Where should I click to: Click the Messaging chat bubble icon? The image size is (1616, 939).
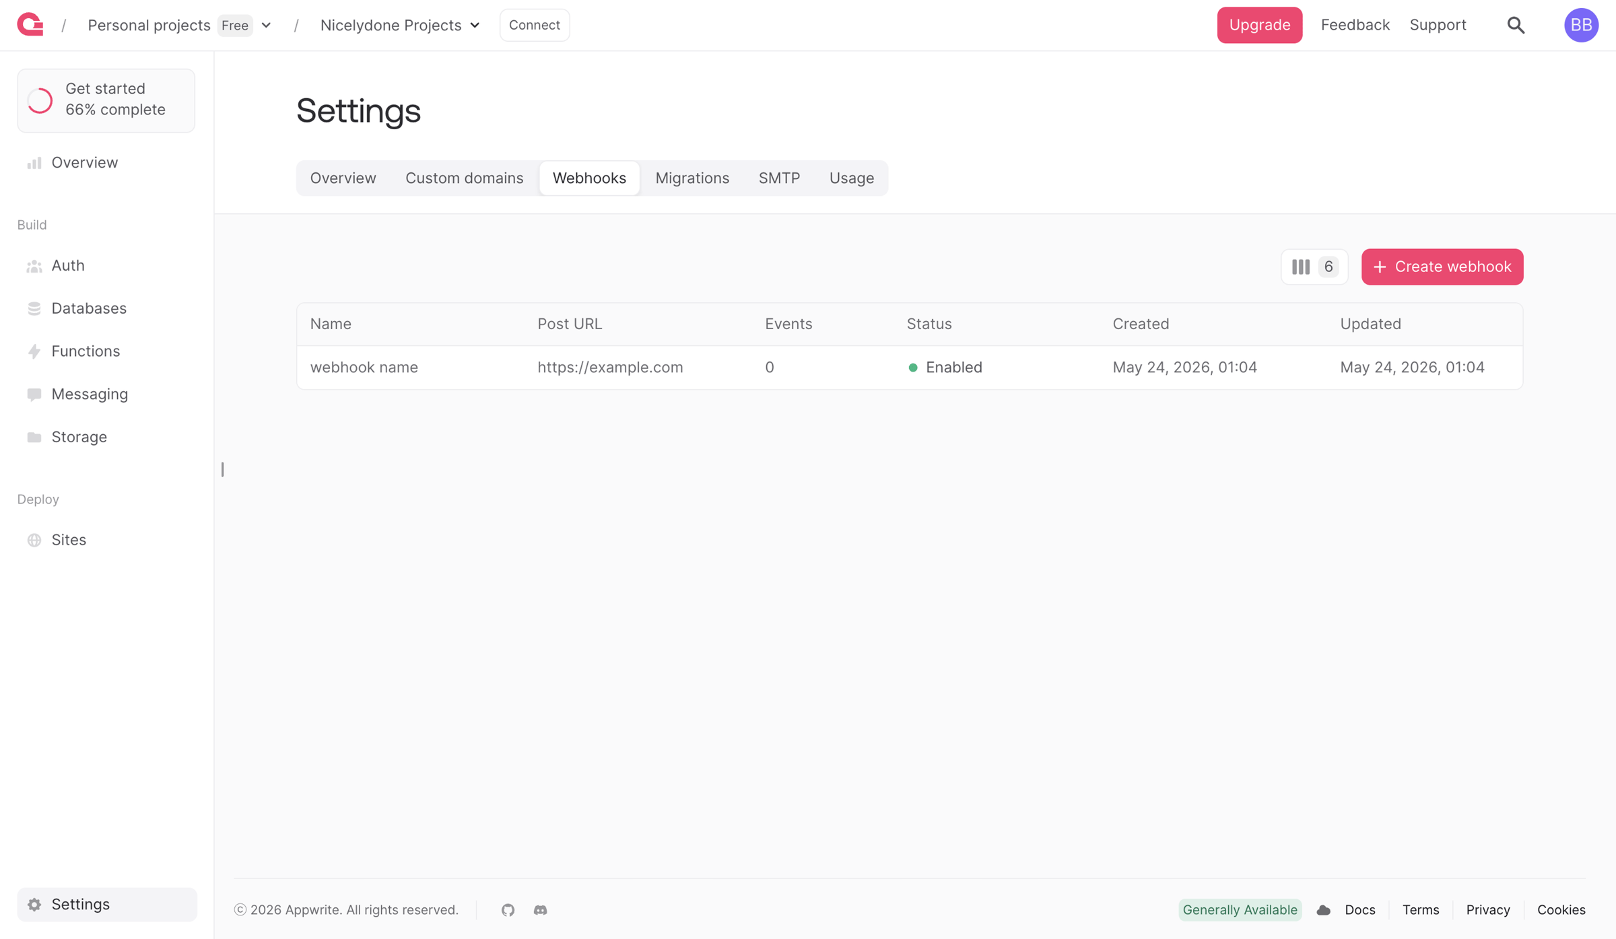pyautogui.click(x=34, y=394)
